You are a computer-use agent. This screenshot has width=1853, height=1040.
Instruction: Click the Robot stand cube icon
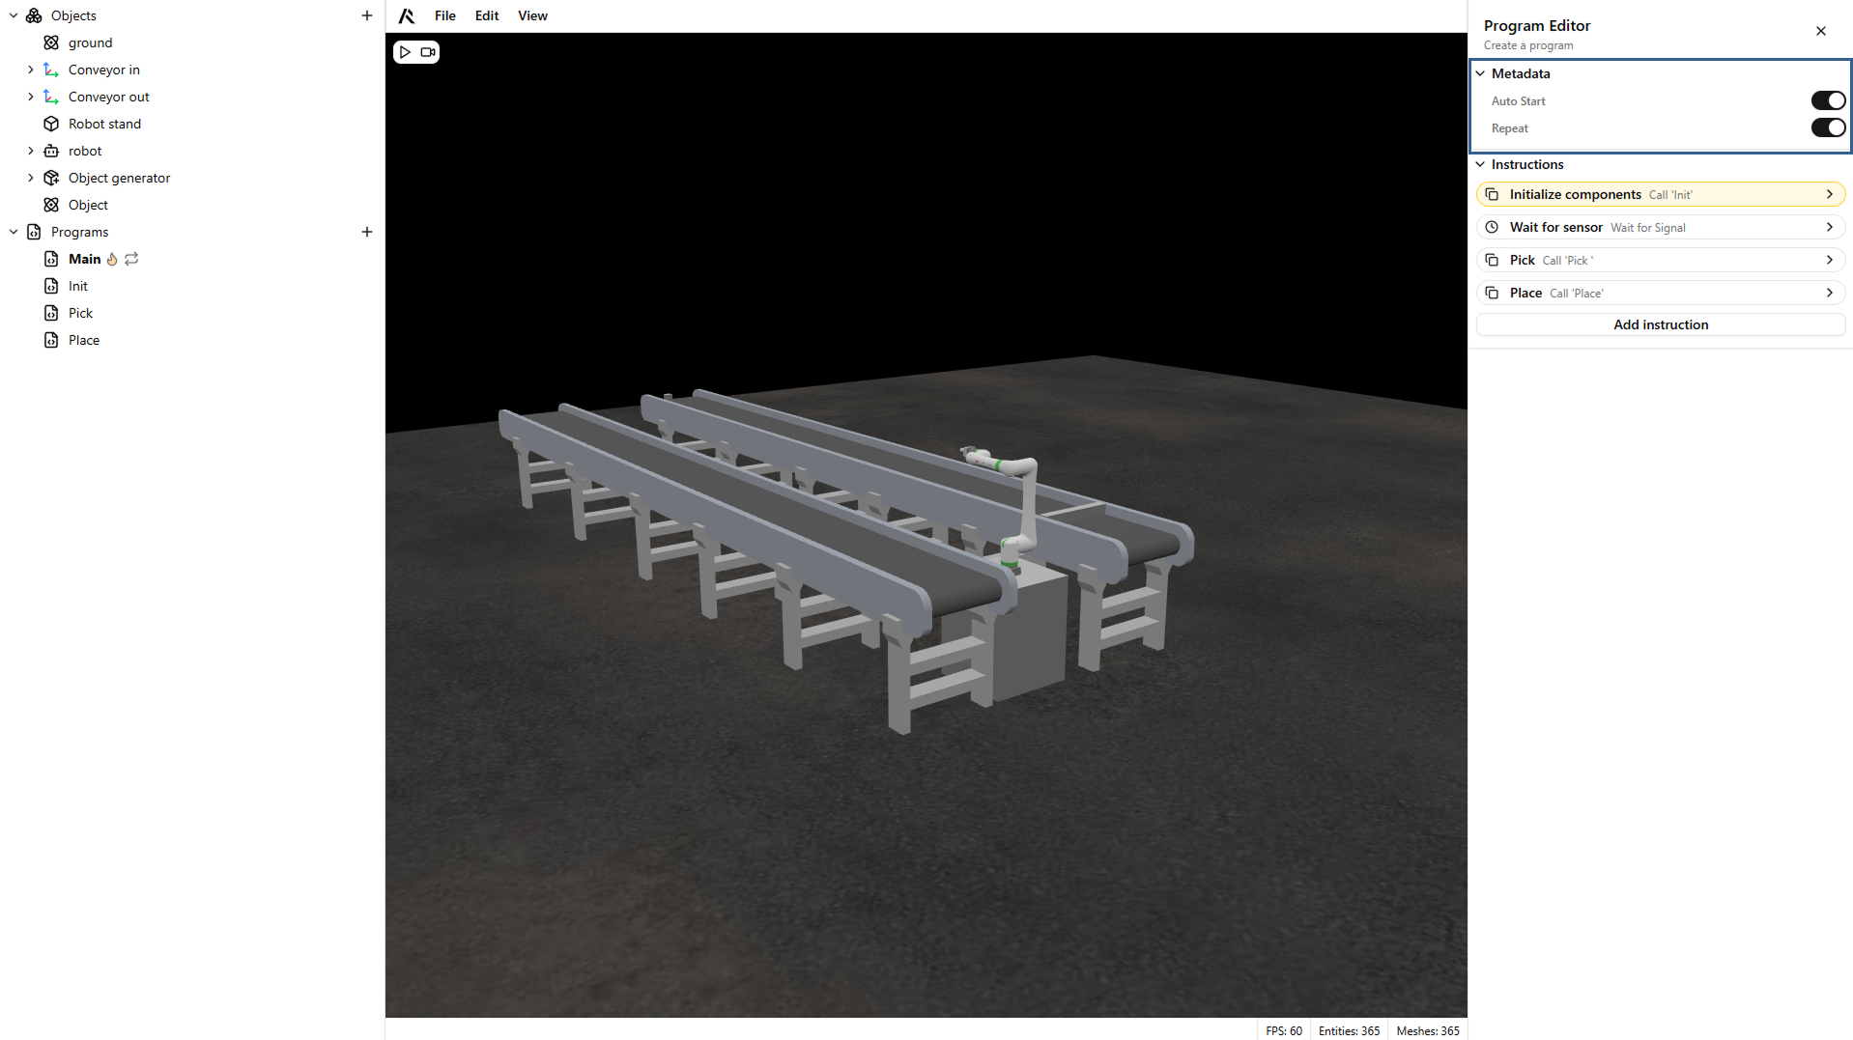point(51,124)
